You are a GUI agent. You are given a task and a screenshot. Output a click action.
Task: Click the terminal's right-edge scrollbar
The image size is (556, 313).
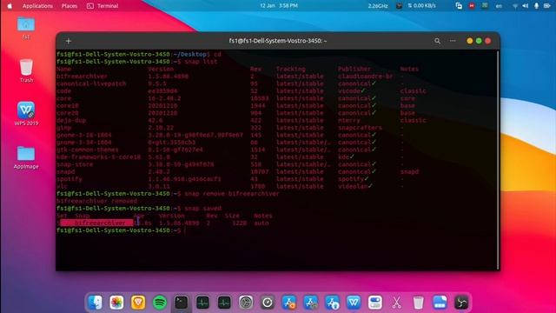click(x=498, y=160)
